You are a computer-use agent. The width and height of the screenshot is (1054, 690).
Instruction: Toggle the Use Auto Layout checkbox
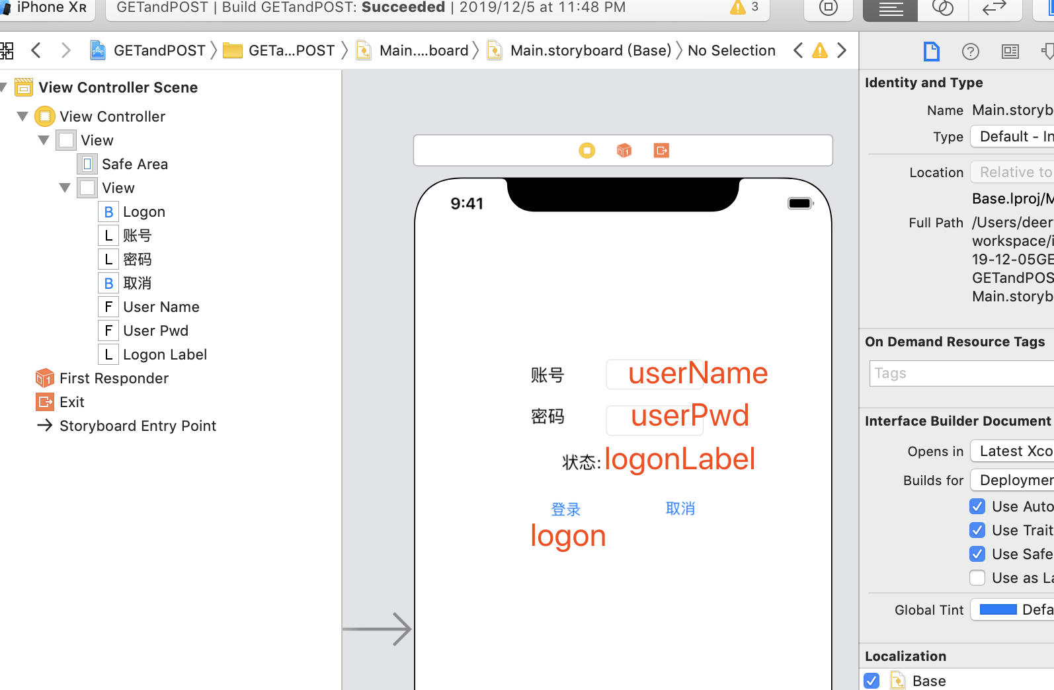(x=977, y=506)
